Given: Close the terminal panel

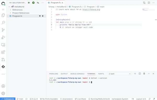Looking at the screenshot, I should tap(153, 74).
